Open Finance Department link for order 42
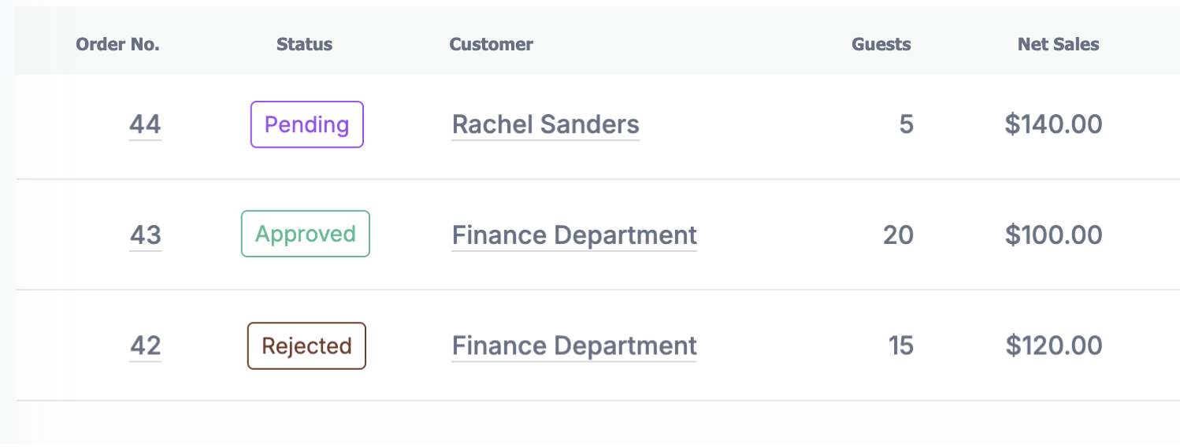This screenshot has height=447, width=1180. point(574,345)
